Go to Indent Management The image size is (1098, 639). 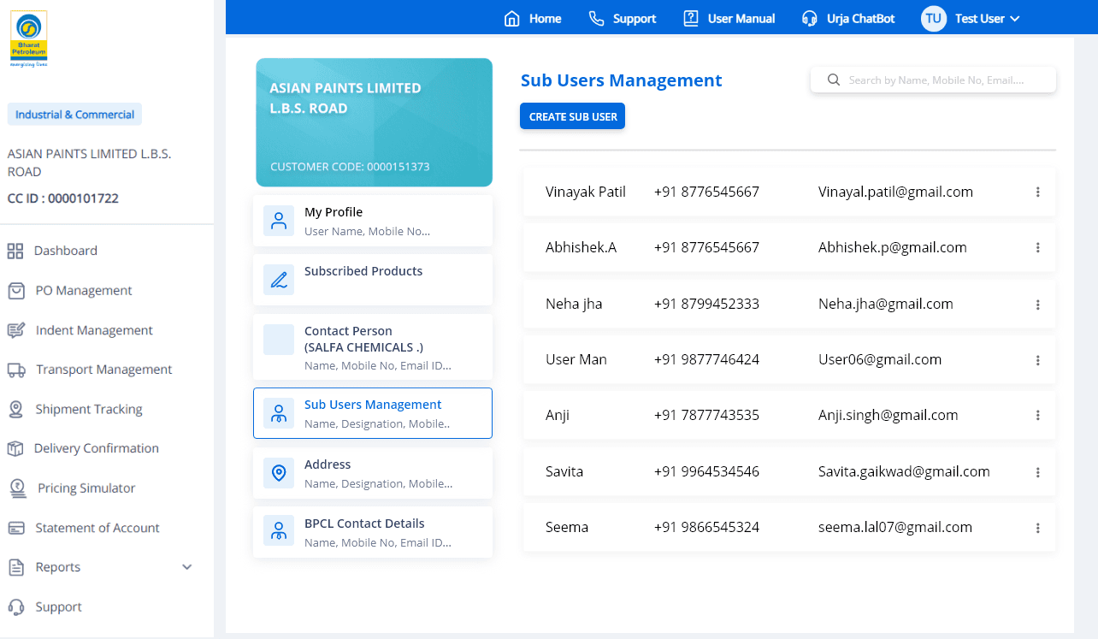[x=94, y=330]
